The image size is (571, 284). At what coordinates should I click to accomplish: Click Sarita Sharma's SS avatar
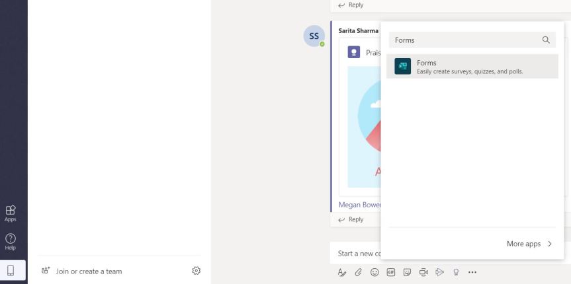314,38
